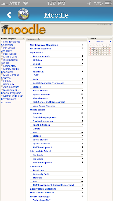Open the LOTE subcategory
113x201 pixels.
point(35,75)
